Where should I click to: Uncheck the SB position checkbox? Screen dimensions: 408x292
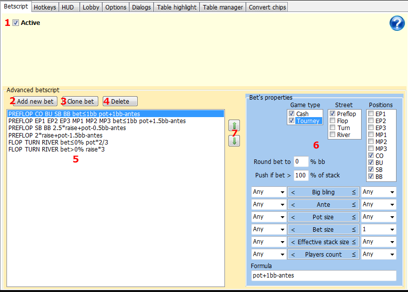[371, 169]
